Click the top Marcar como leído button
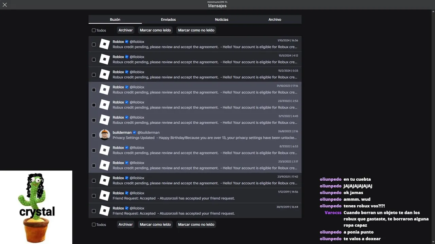 coord(155,30)
